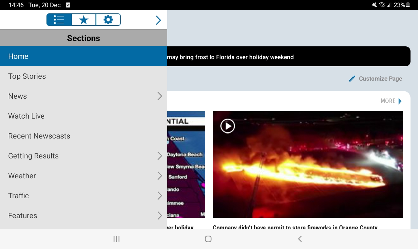Open the weather map thumbnail
The width and height of the screenshot is (418, 249).
[x=186, y=164]
